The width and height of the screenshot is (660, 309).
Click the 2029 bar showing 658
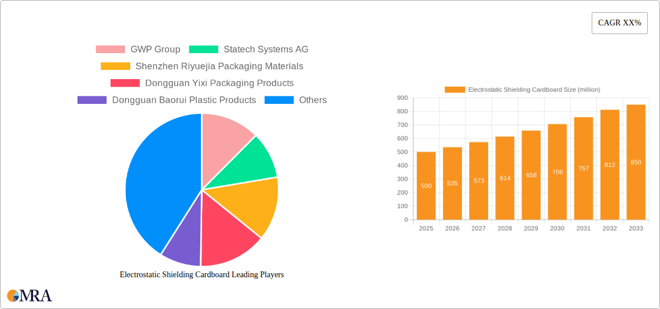point(531,175)
